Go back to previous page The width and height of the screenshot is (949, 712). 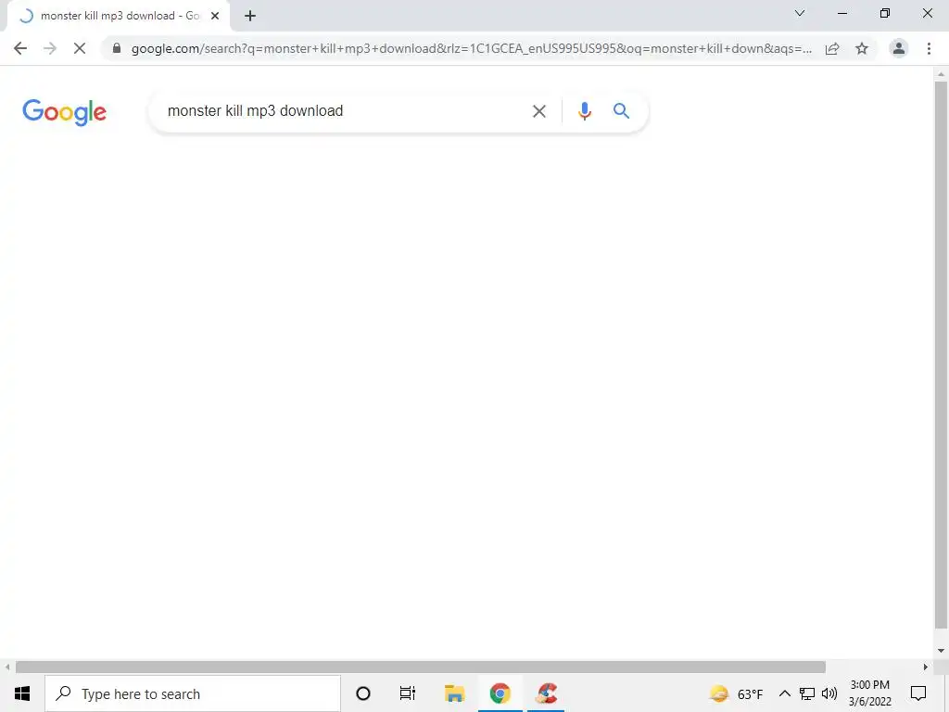click(20, 48)
